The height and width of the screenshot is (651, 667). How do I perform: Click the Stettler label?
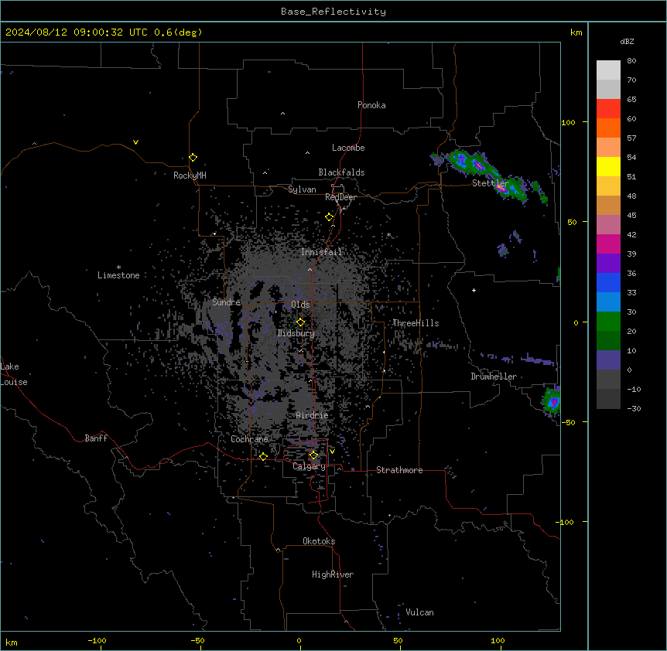coord(491,183)
